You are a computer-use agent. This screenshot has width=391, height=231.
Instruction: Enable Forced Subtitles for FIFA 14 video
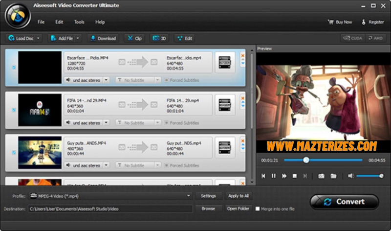[166, 123]
